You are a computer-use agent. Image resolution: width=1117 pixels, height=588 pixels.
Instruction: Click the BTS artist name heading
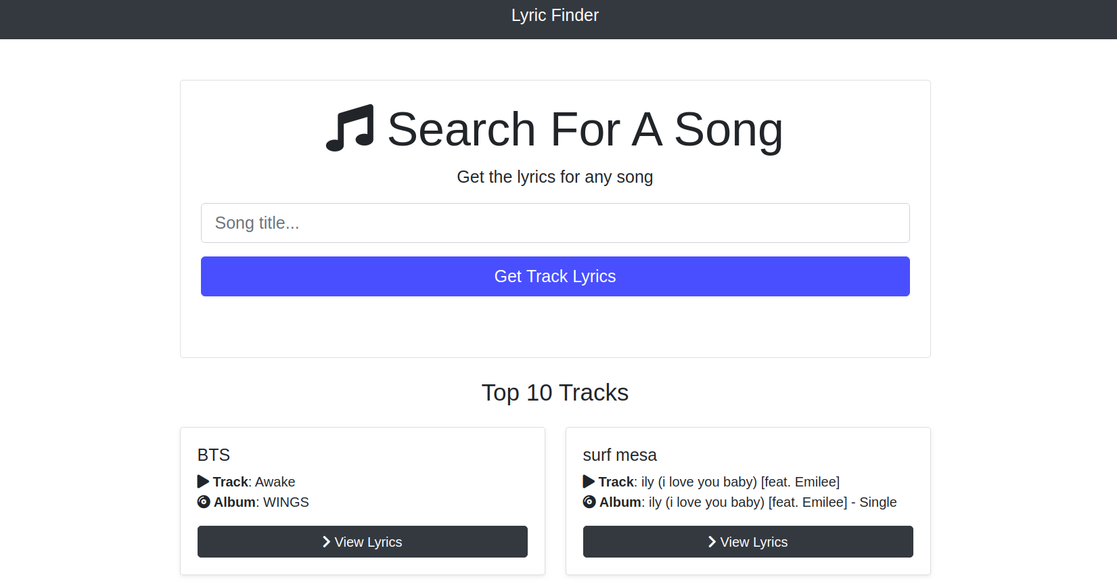[214, 455]
